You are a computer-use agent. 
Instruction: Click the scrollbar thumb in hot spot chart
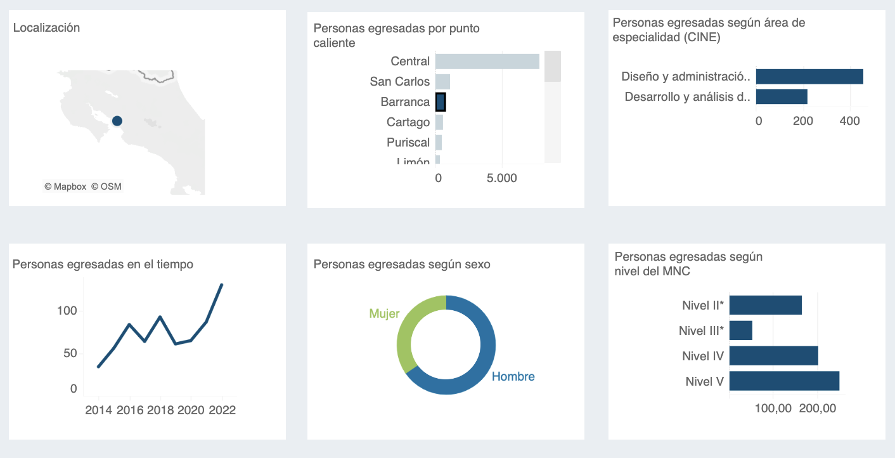[x=553, y=67]
